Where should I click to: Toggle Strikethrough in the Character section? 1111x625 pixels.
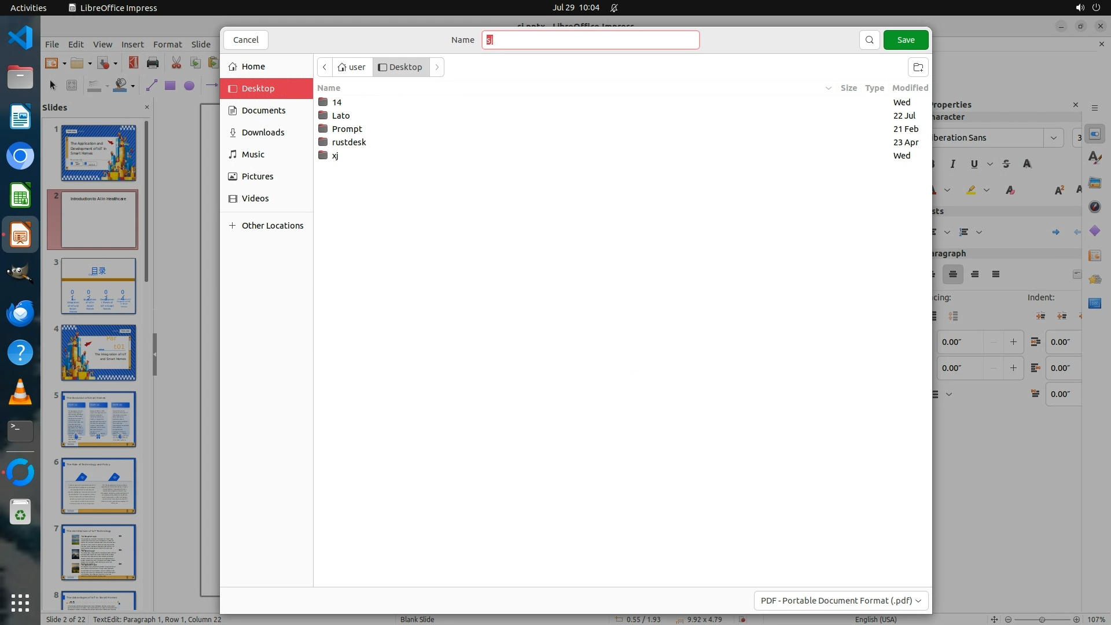coord(1006,164)
